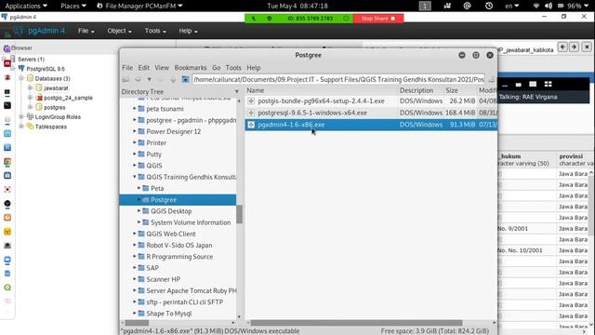Click the volume speaker icon in system tray
This screenshot has height=335, width=595.
click(549, 6)
